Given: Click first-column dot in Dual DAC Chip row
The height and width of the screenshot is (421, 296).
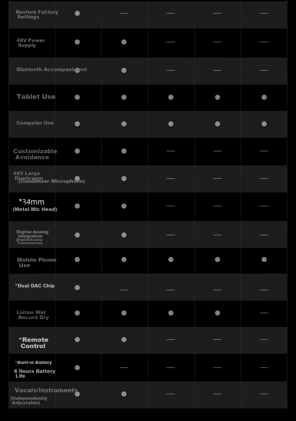Looking at the screenshot, I should point(77,287).
